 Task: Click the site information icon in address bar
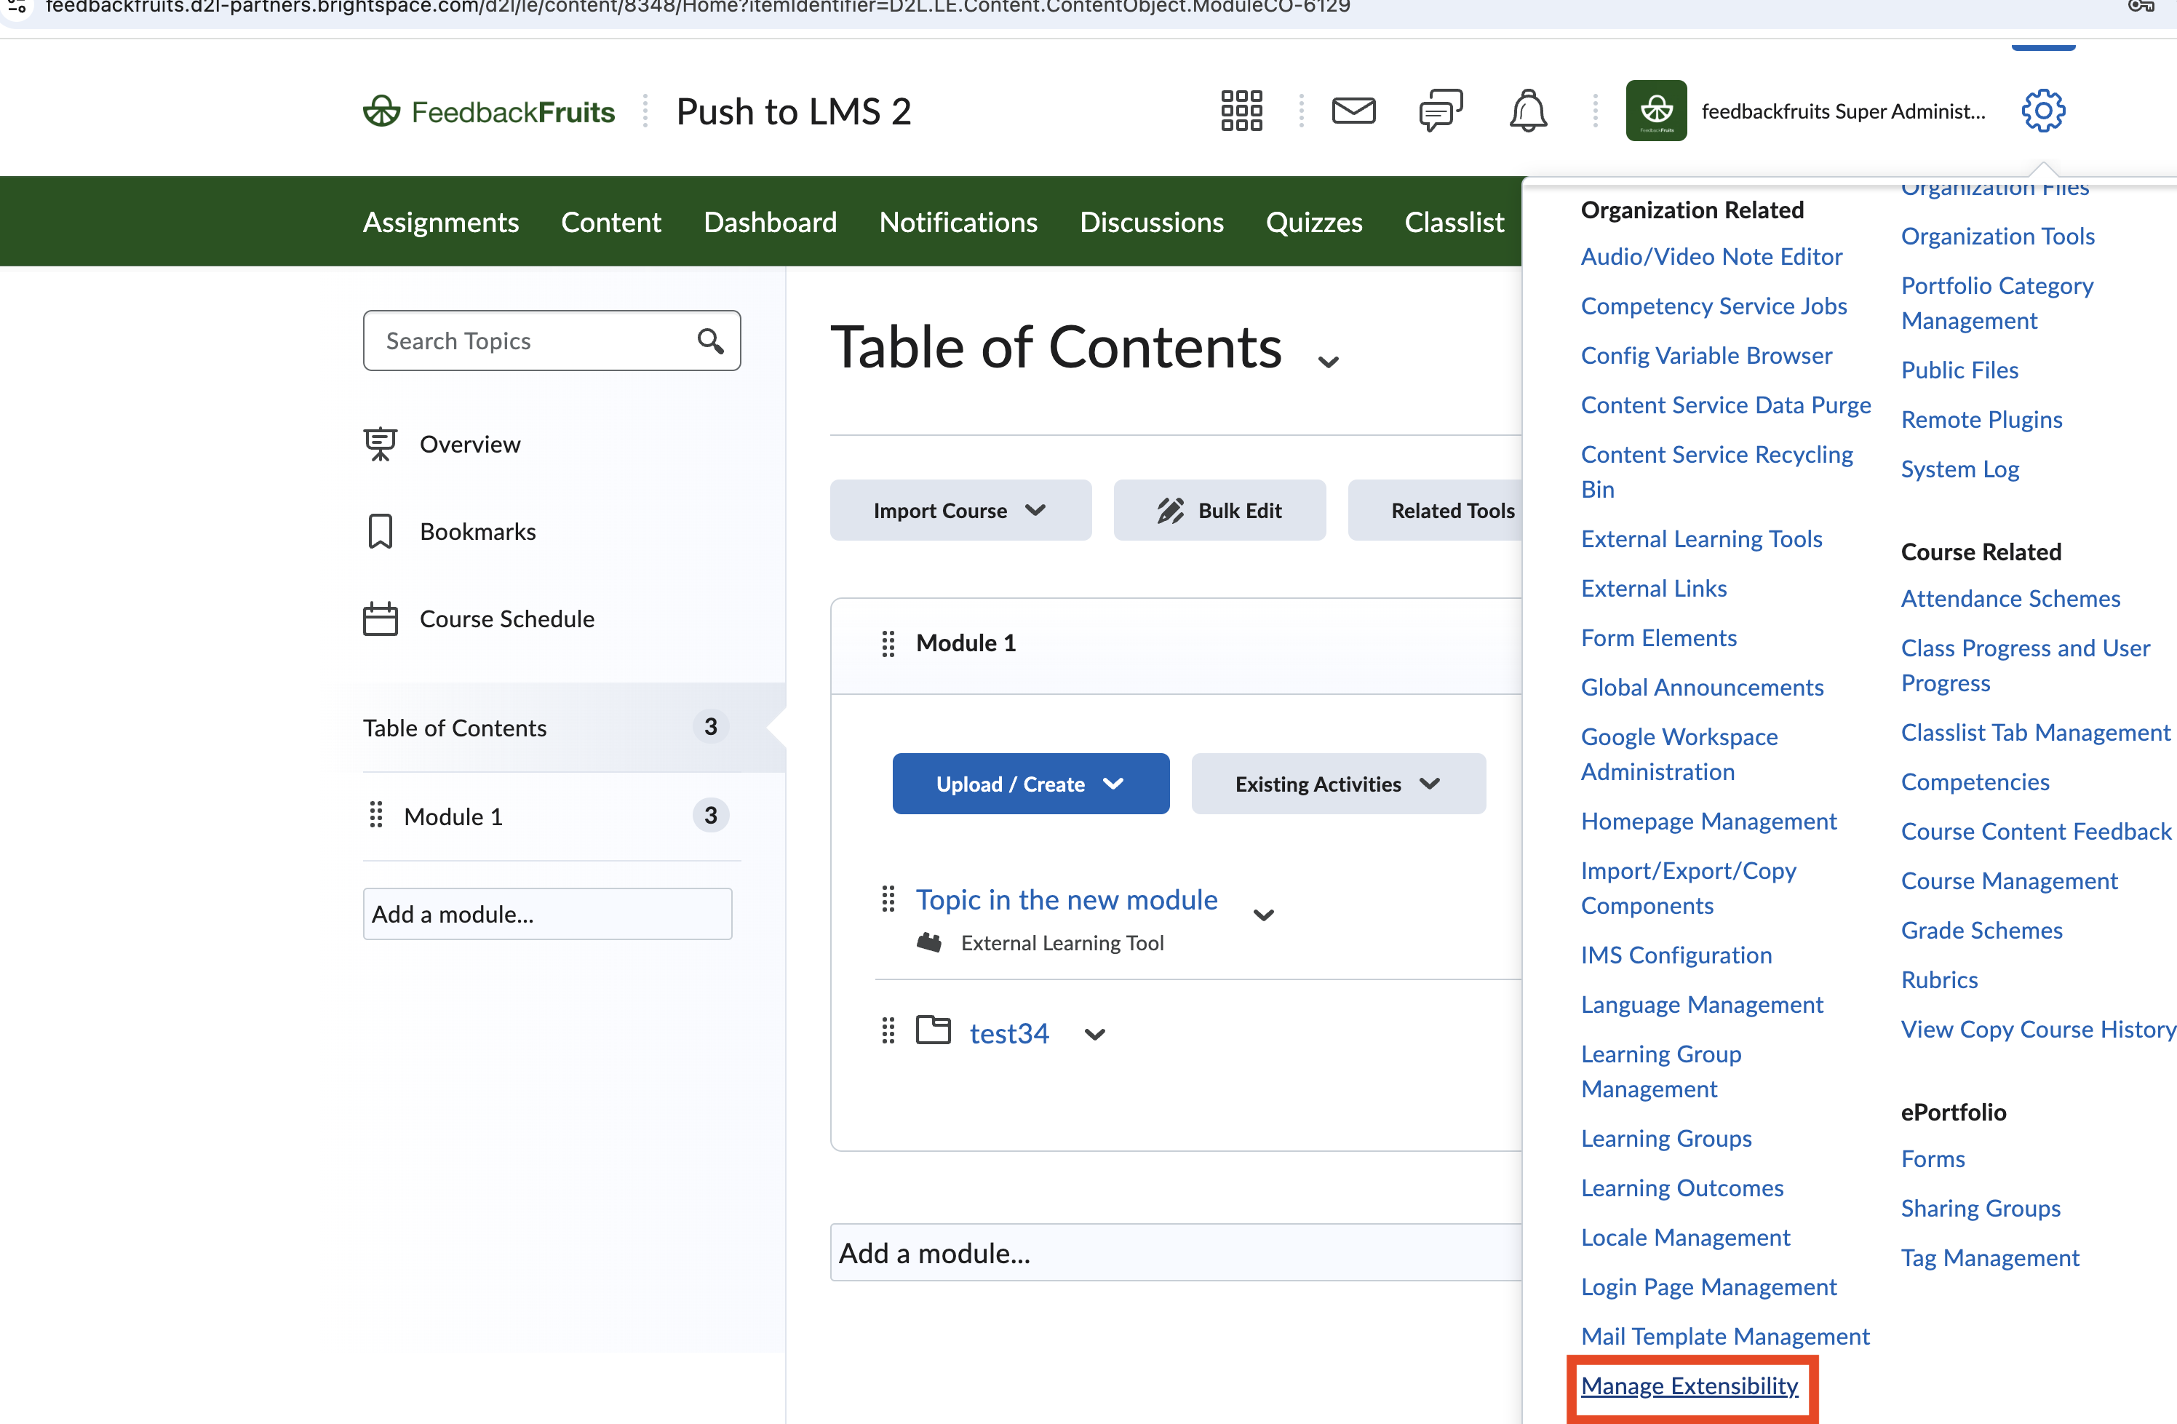(17, 7)
